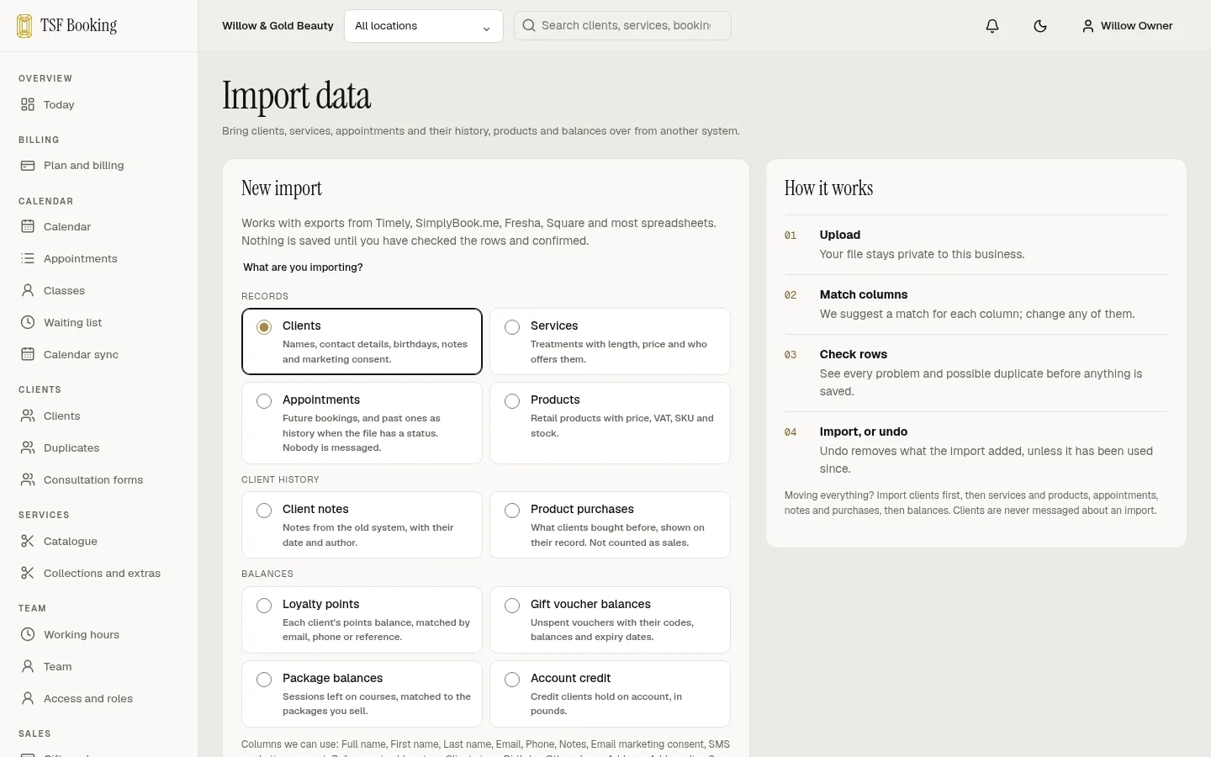Click the "Import, or undo" step heading
1211x757 pixels.
(864, 431)
